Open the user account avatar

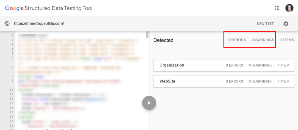coord(289,8)
